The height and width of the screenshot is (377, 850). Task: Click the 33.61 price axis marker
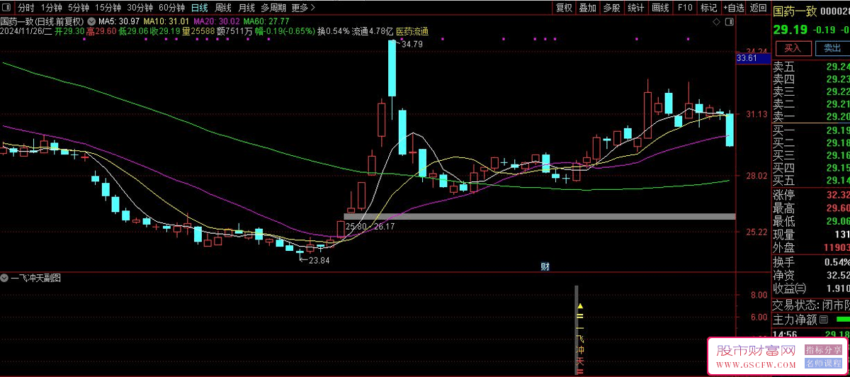pyautogui.click(x=747, y=58)
